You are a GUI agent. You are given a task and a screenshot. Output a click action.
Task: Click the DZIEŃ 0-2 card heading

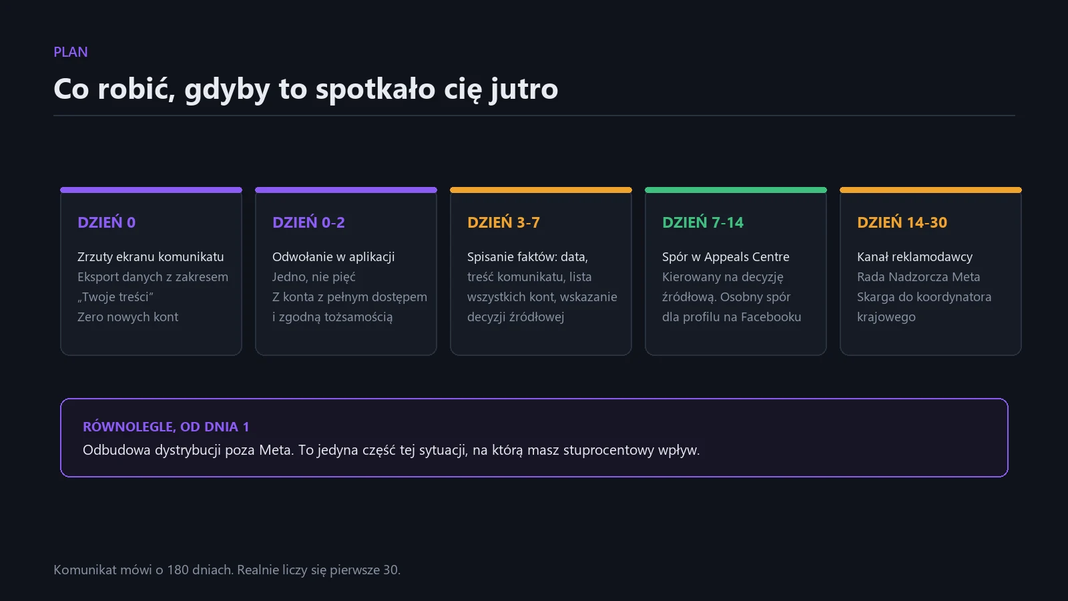[x=309, y=222]
